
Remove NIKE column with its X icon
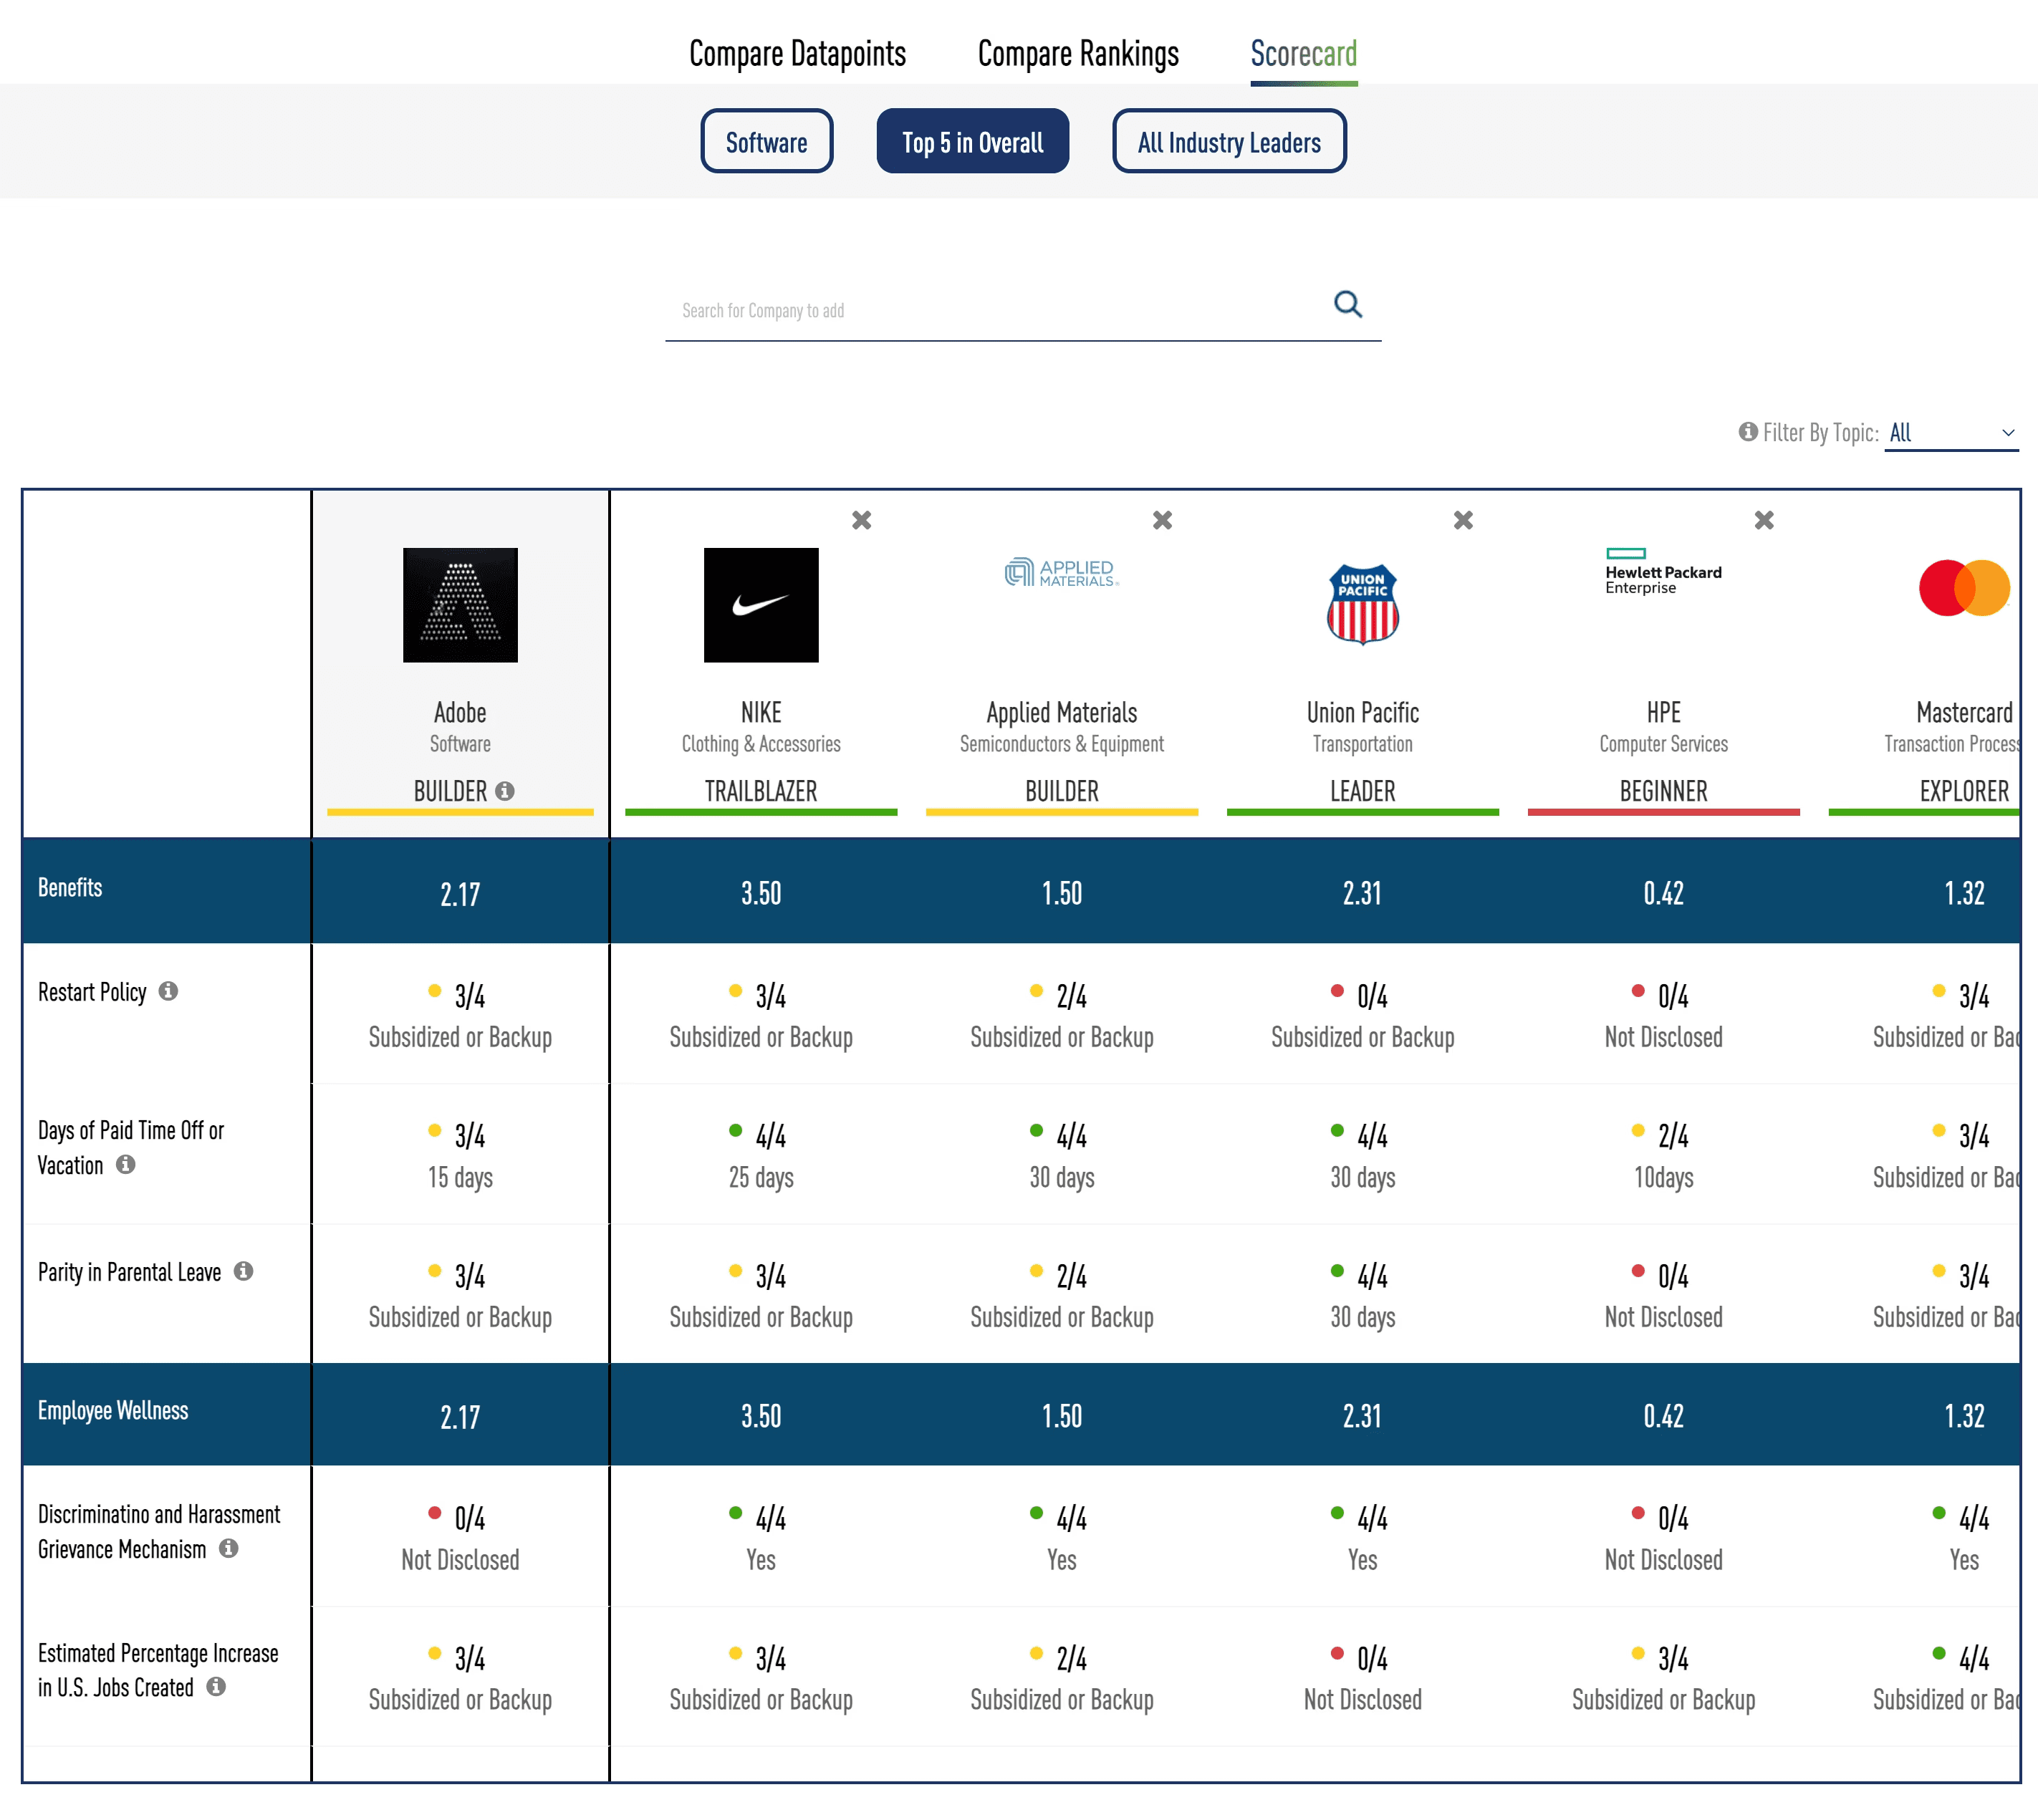pyautogui.click(x=861, y=520)
